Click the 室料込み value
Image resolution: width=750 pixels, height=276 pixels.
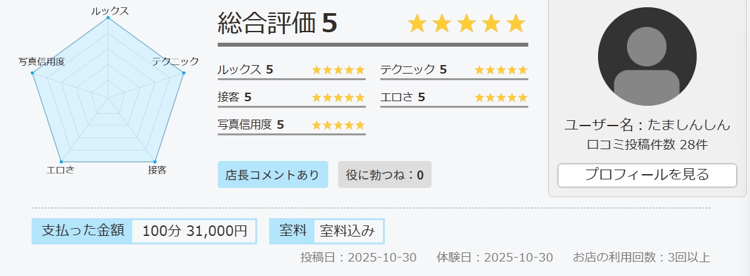click(x=347, y=231)
